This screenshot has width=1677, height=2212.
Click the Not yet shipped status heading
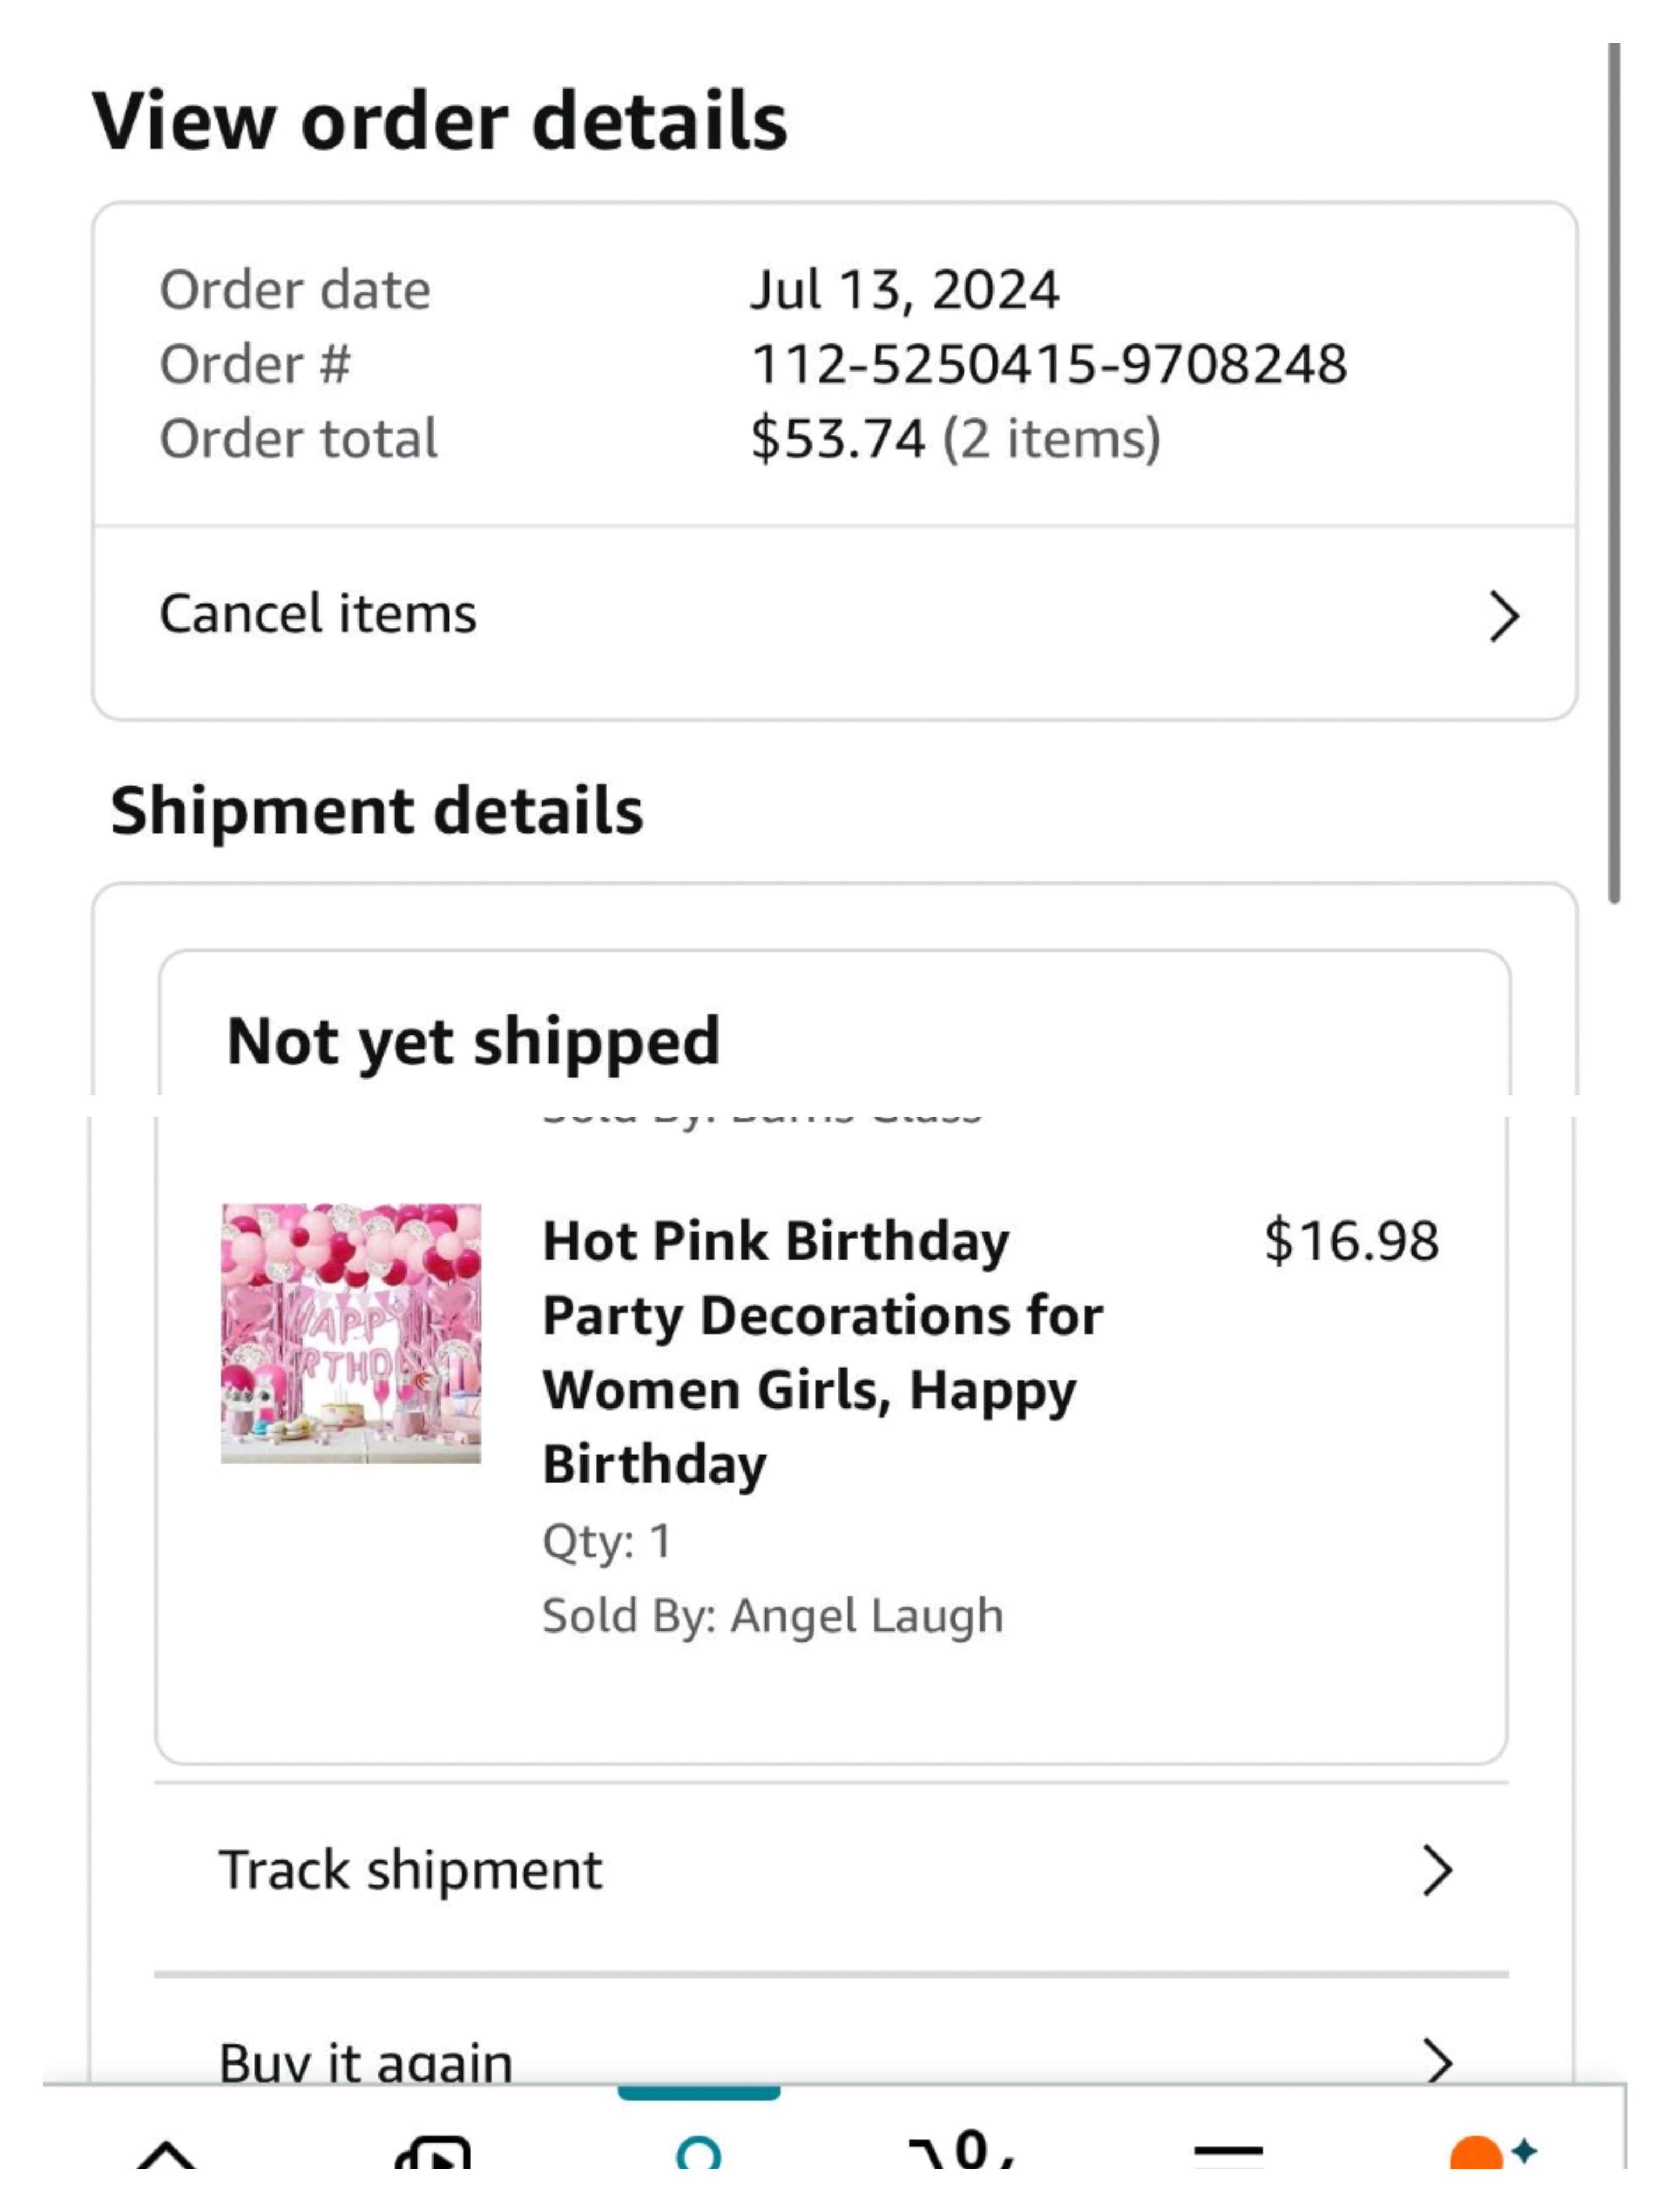473,1041
